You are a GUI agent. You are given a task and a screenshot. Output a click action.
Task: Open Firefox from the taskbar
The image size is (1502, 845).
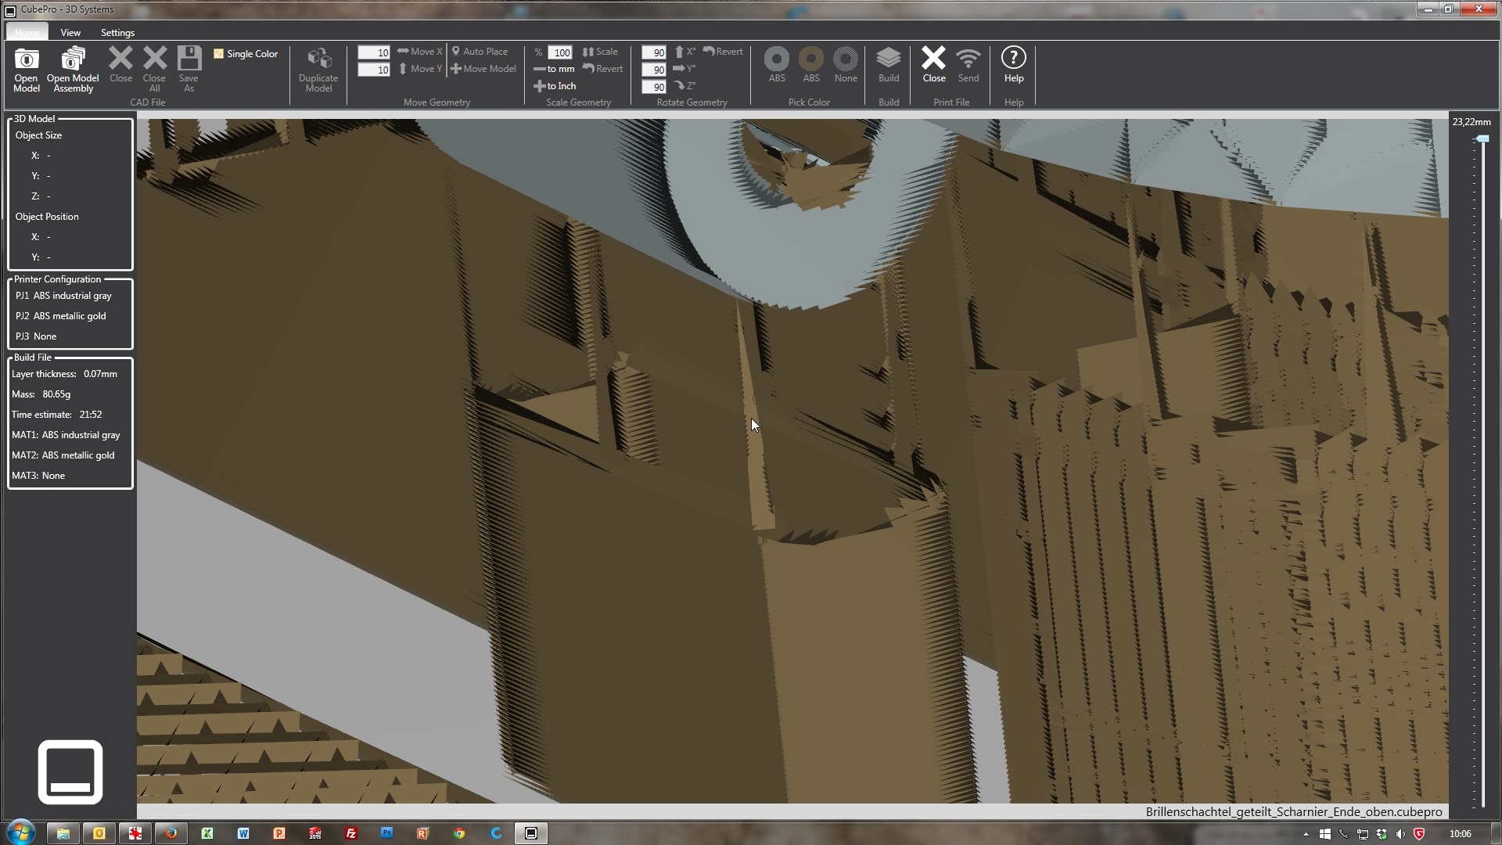click(x=171, y=833)
